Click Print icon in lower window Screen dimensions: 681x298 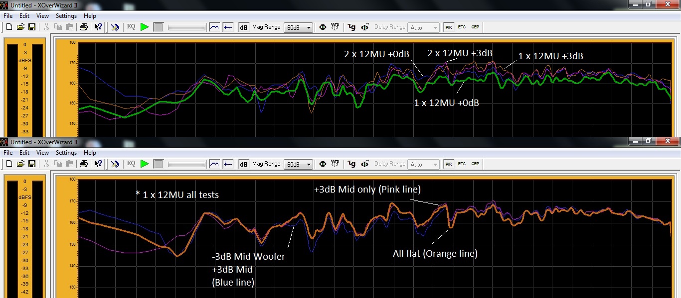click(x=84, y=164)
